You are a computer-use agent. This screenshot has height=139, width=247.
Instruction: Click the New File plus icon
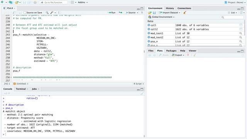point(2,2)
